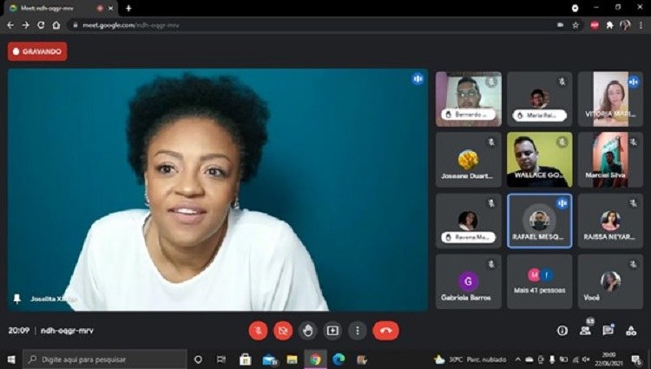Open the Mais 41 pessoas tile
The width and height of the screenshot is (651, 369).
point(539,282)
